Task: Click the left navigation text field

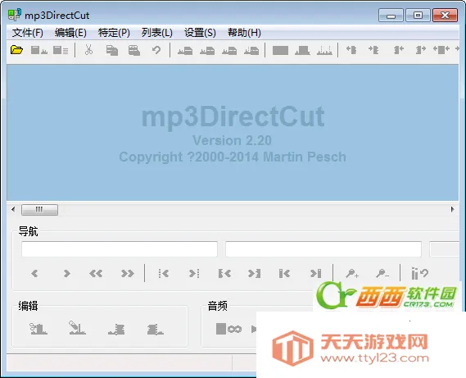Action: pos(120,249)
